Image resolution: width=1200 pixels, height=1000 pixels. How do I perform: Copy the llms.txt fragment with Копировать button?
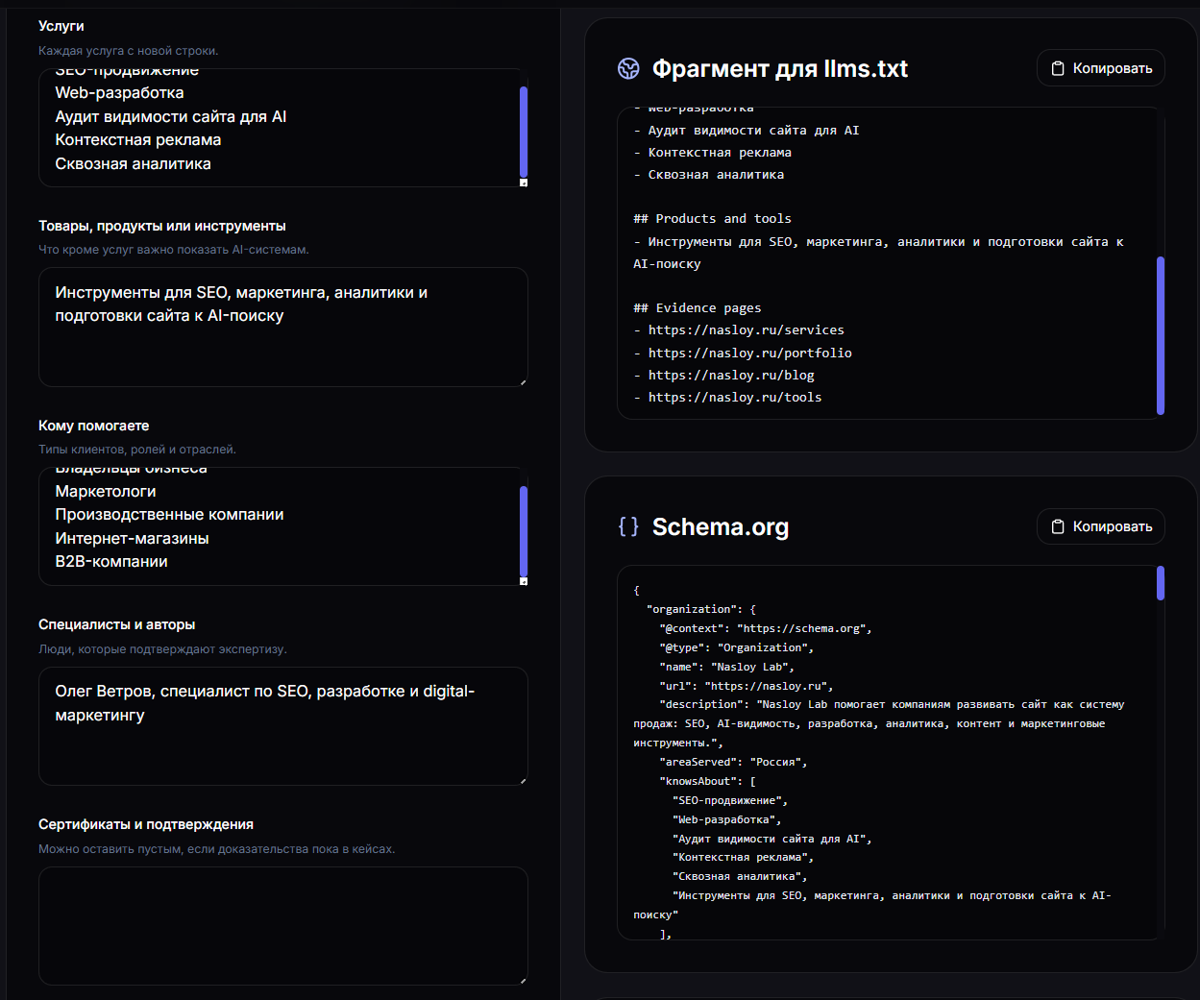(1100, 68)
